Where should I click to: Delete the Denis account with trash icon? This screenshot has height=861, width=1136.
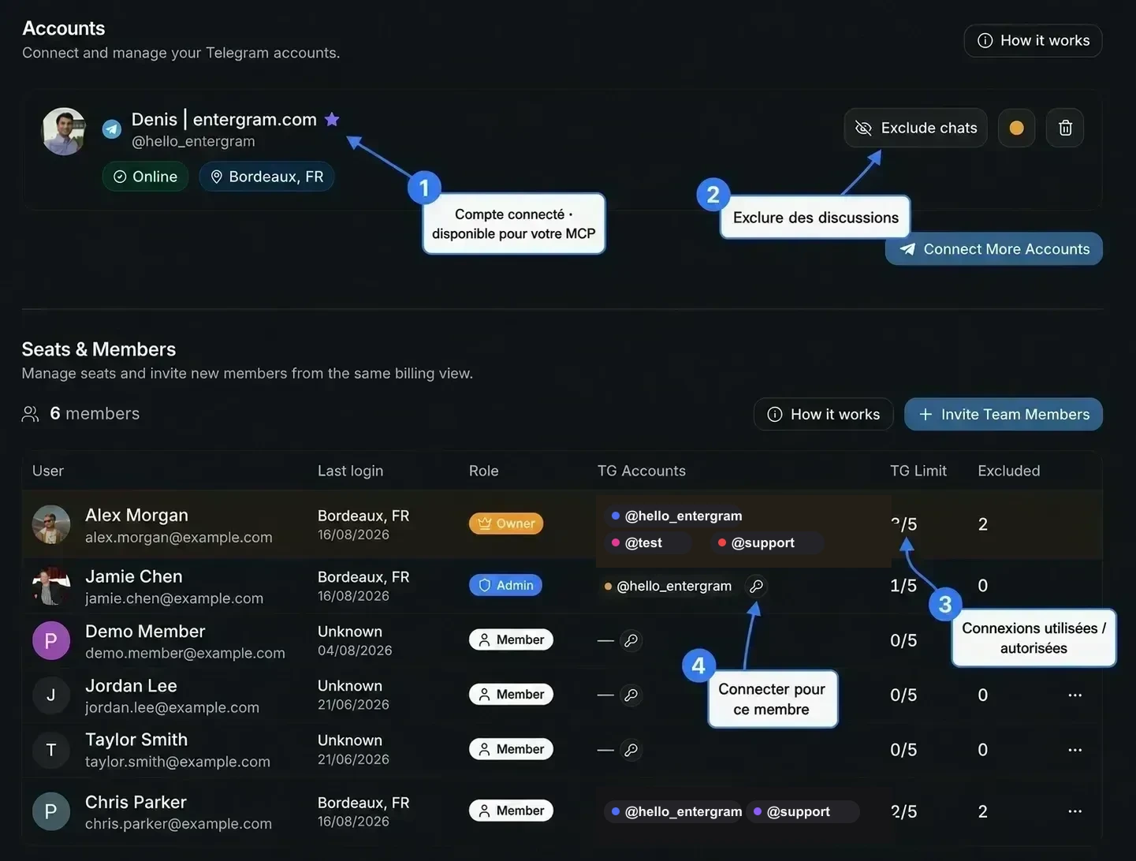1065,128
